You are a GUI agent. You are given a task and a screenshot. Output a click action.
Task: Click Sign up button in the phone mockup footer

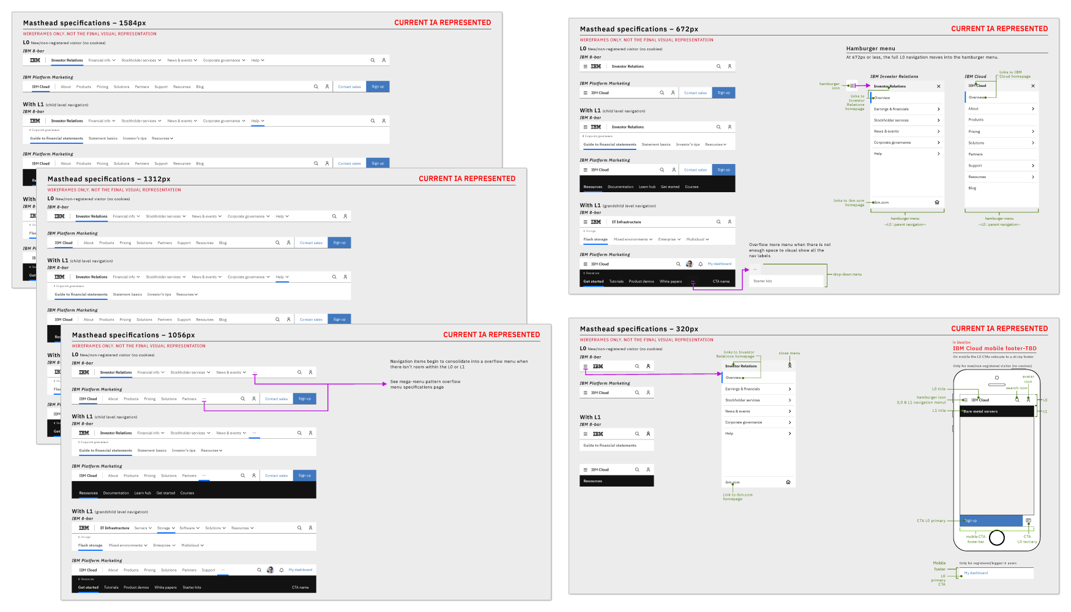[x=991, y=521]
